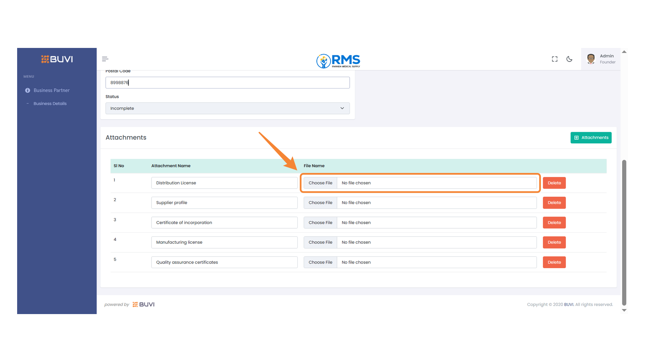Click the info icon beside Business Partner
The image size is (645, 362).
pos(28,90)
